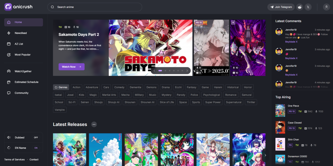Image resolution: width=333 pixels, height=166 pixels.
Task: Select the Martial Arts genre tag
Action: (109, 95)
